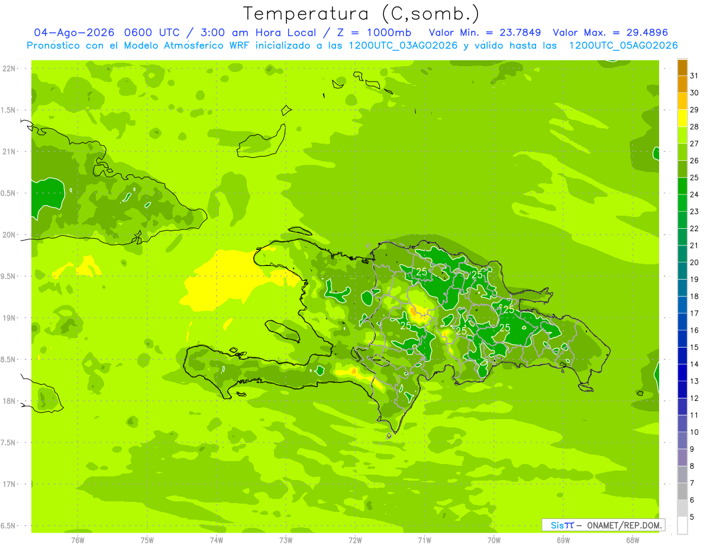Click legend value "8" on the color bar

coord(692,466)
